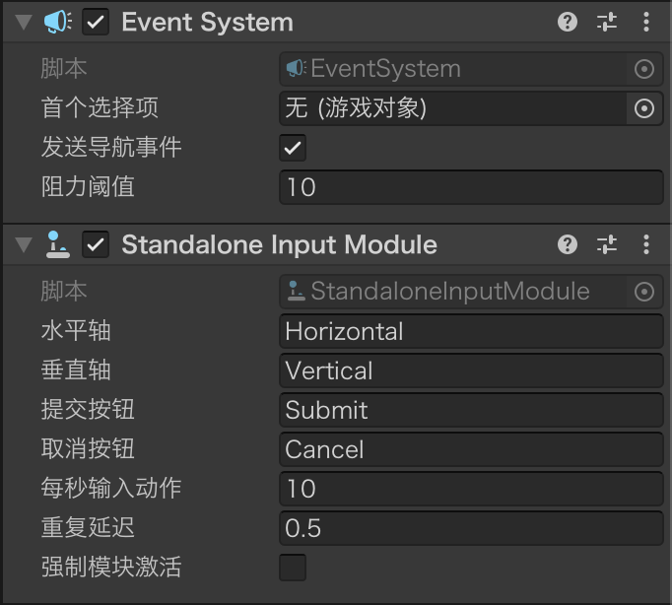Screen dimensions: 672x605
Task: Uncheck Standalone Input Module enabled checkbox
Action: pos(96,244)
